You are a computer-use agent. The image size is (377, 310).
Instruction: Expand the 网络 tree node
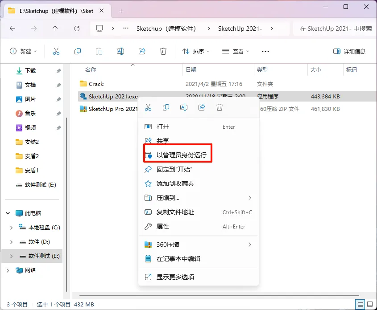pos(8,270)
